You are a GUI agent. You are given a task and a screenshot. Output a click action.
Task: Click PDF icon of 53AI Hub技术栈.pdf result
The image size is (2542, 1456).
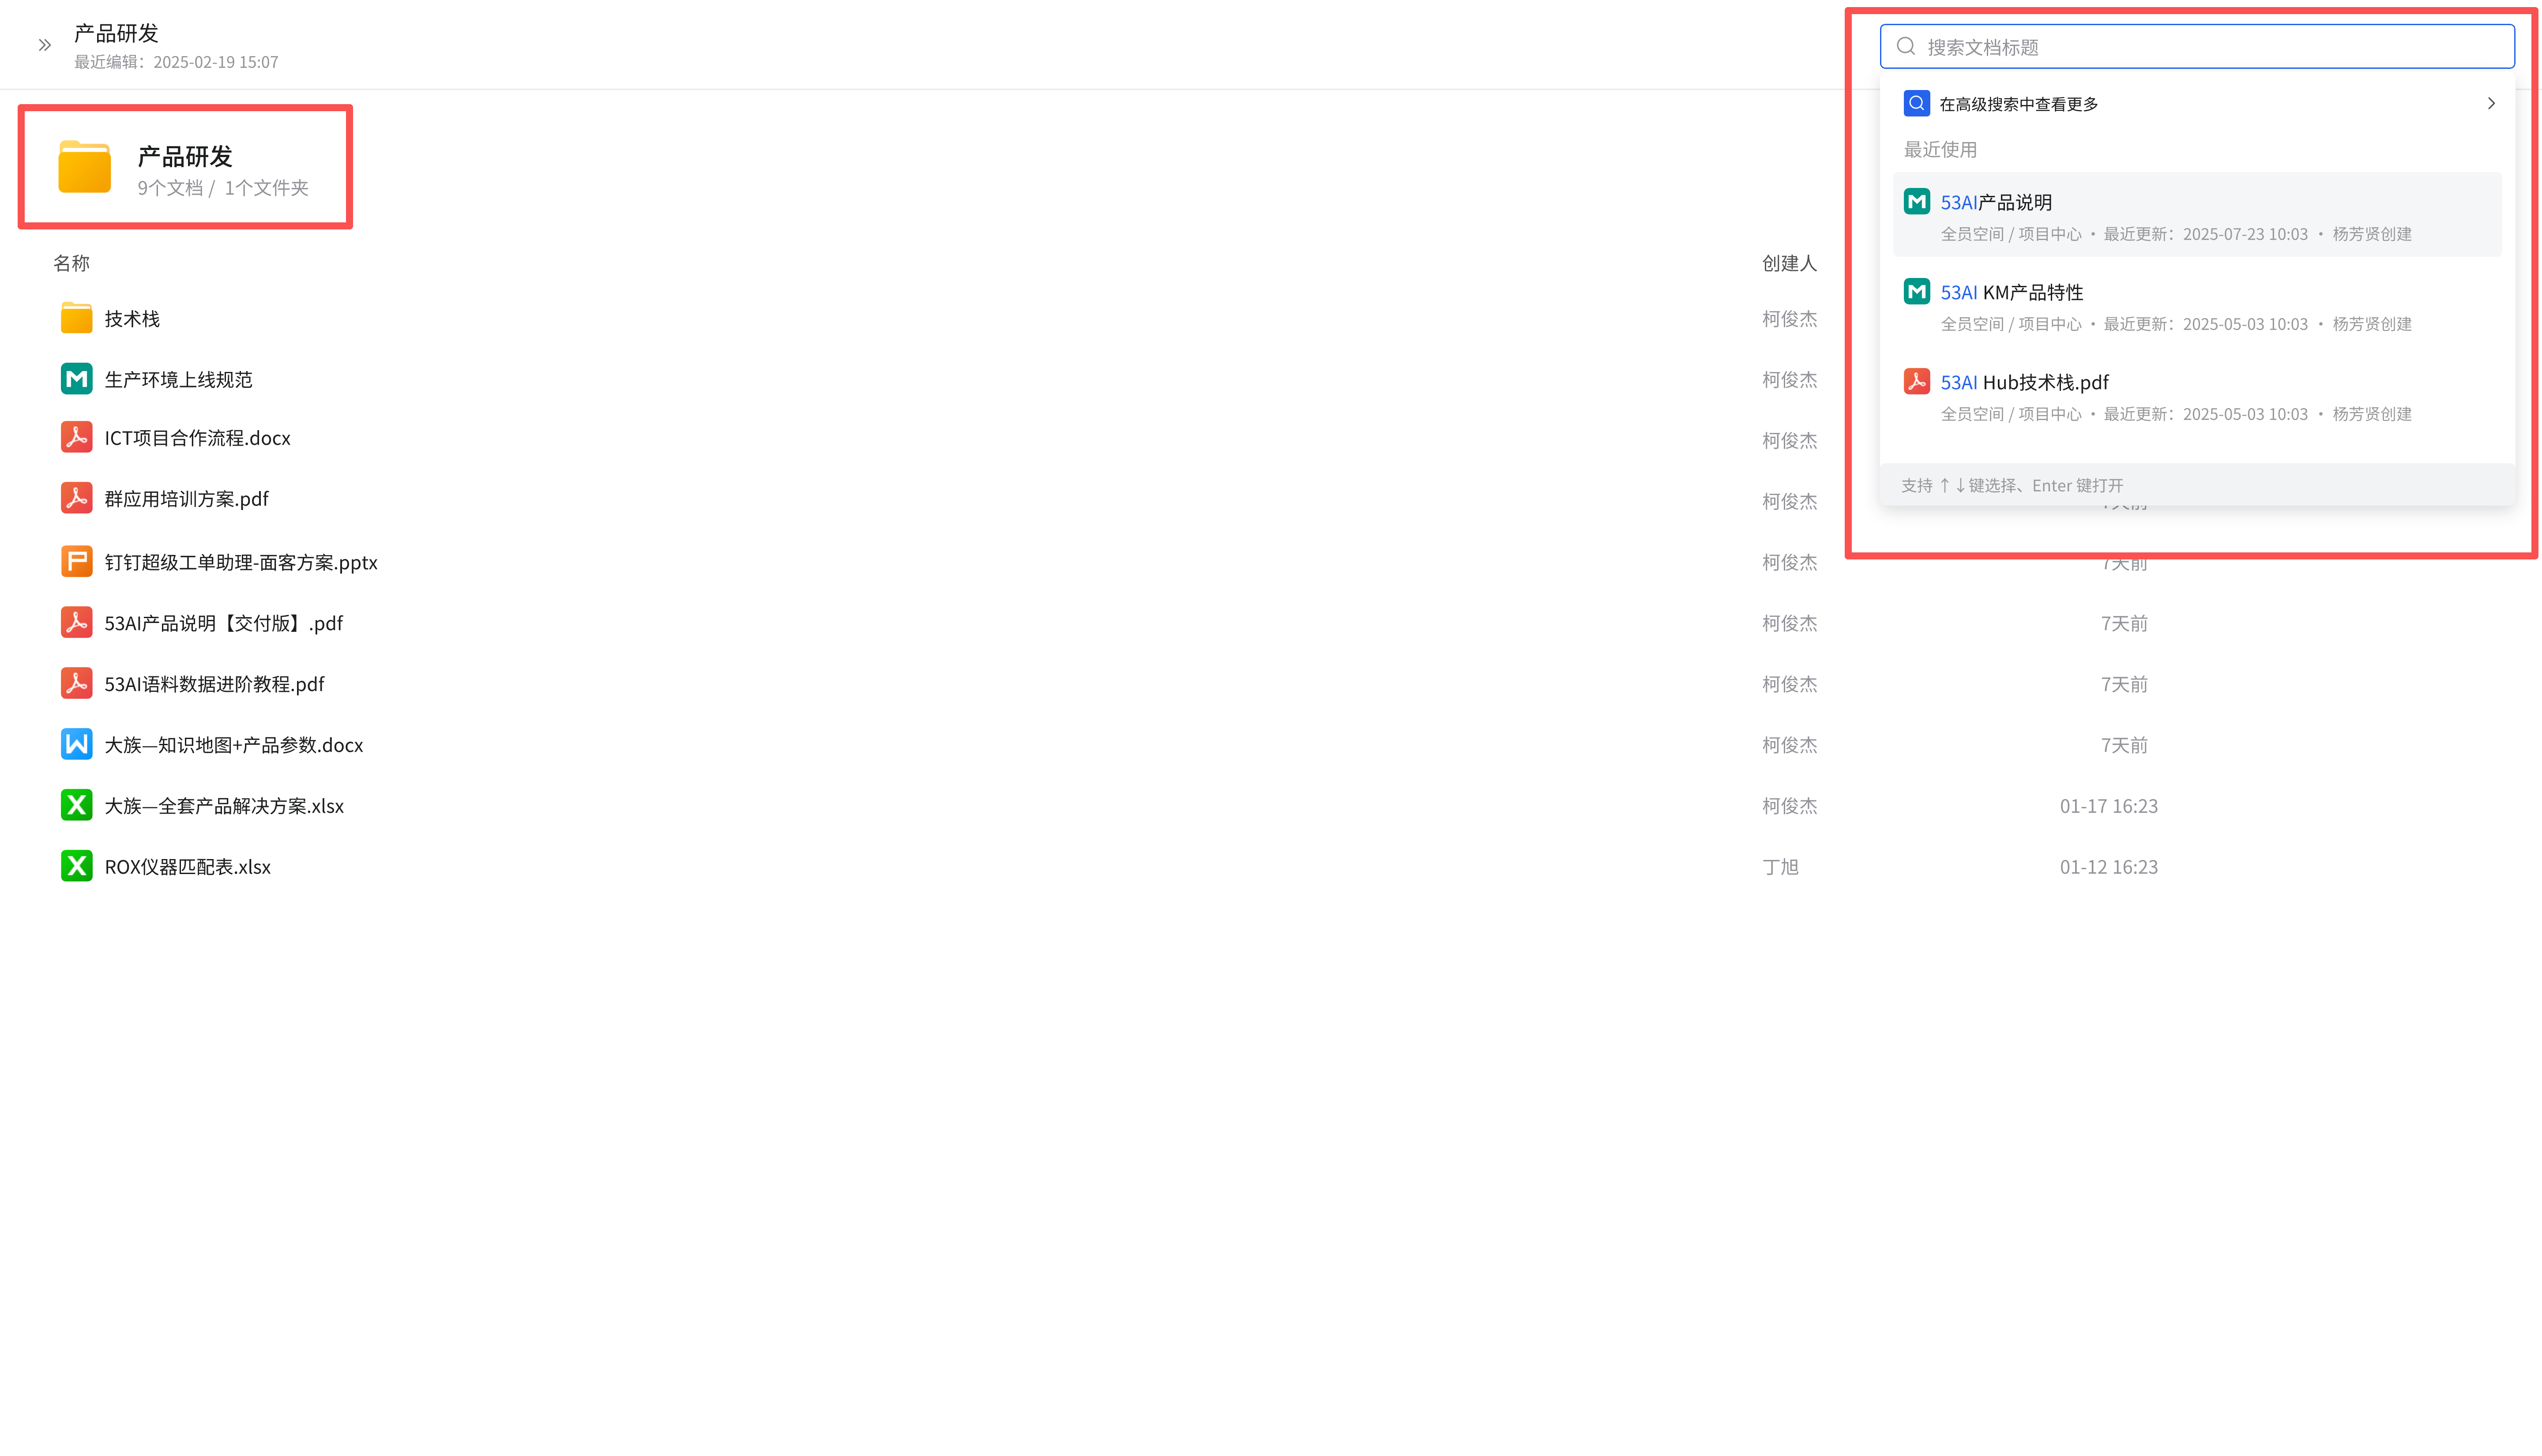[x=1916, y=382]
